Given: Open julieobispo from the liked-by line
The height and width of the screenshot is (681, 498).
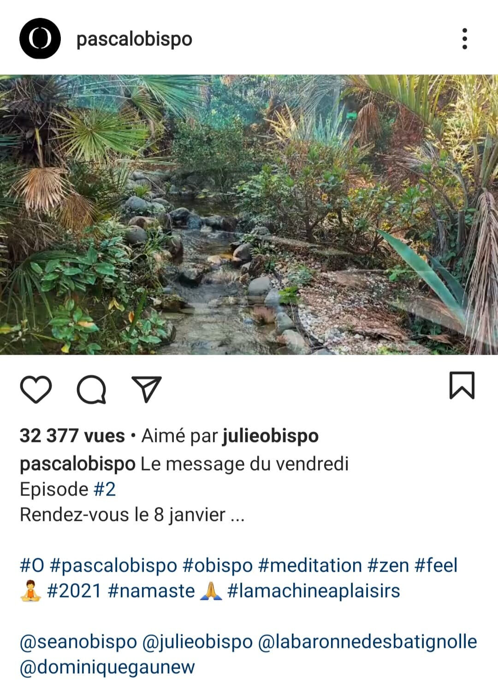Looking at the screenshot, I should (271, 436).
